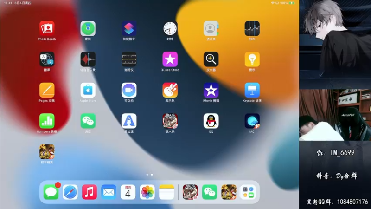The height and width of the screenshot is (209, 371).
Task: Open the Clock (时钟) app
Action: coord(170,28)
